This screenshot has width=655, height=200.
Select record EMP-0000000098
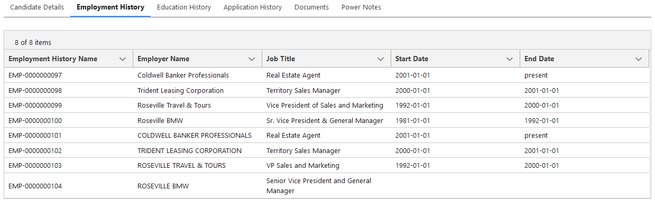(x=35, y=90)
